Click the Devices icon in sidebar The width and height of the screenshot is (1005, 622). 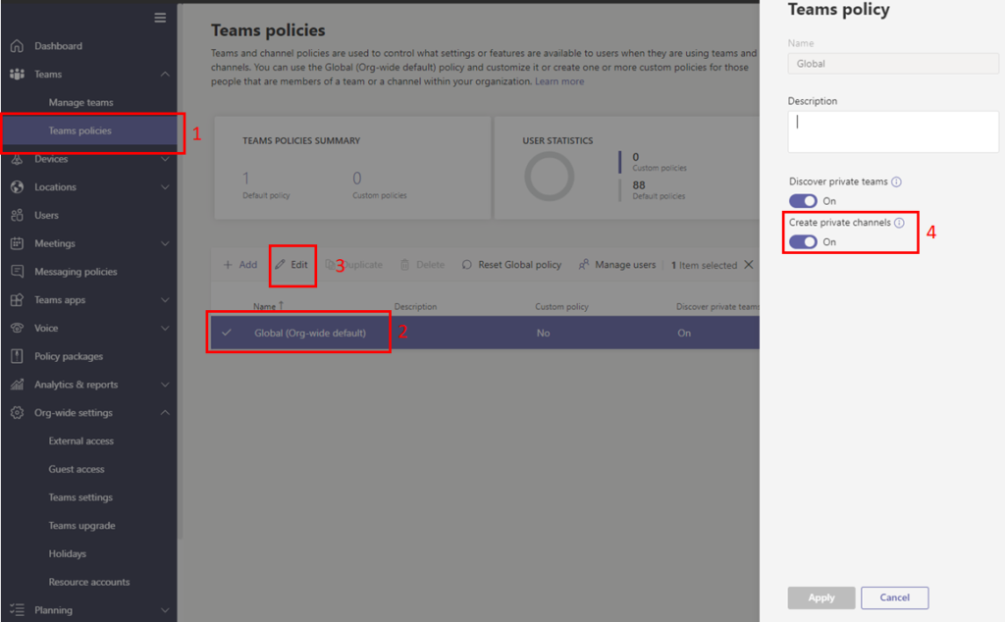(x=18, y=158)
